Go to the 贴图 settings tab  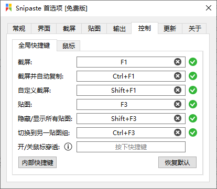point(94,28)
